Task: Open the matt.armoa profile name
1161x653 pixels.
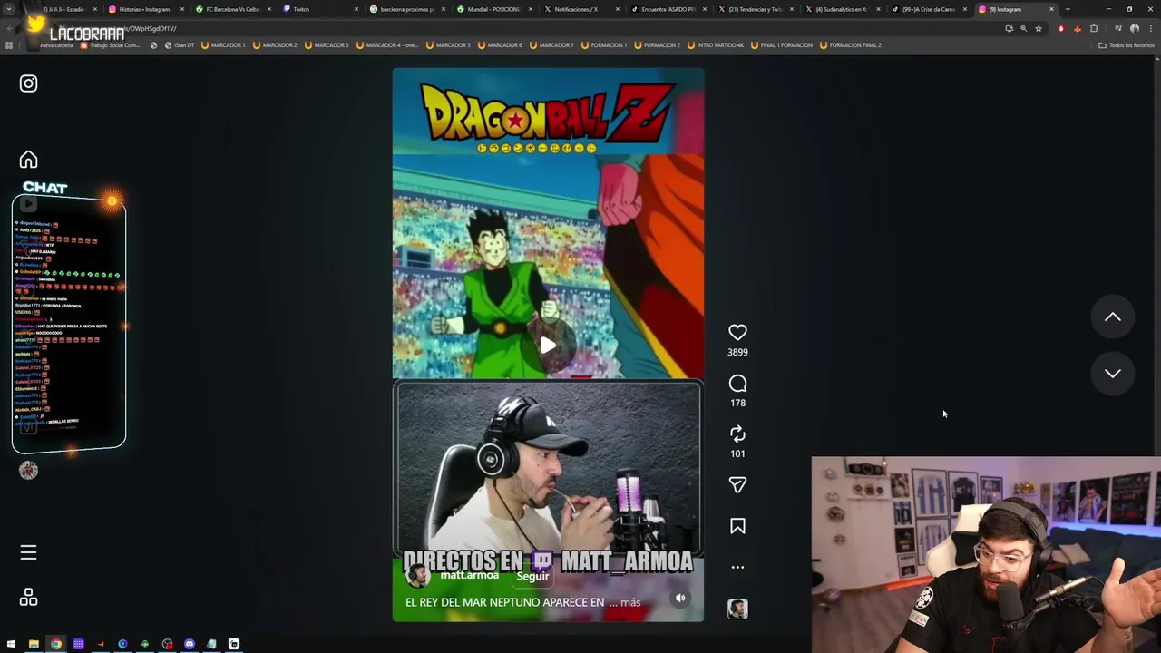Action: click(469, 575)
